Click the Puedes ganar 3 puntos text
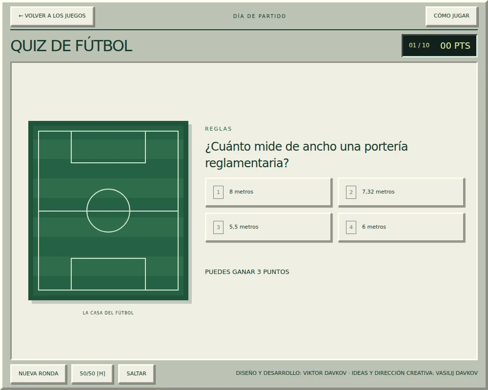 247,272
